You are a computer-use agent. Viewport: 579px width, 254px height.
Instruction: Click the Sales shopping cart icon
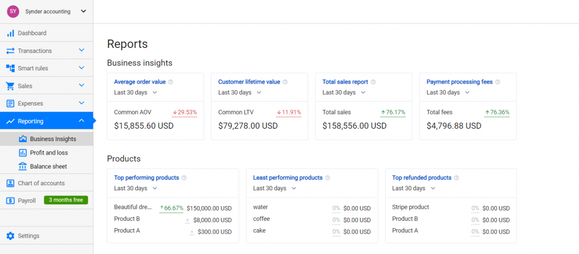pyautogui.click(x=10, y=86)
